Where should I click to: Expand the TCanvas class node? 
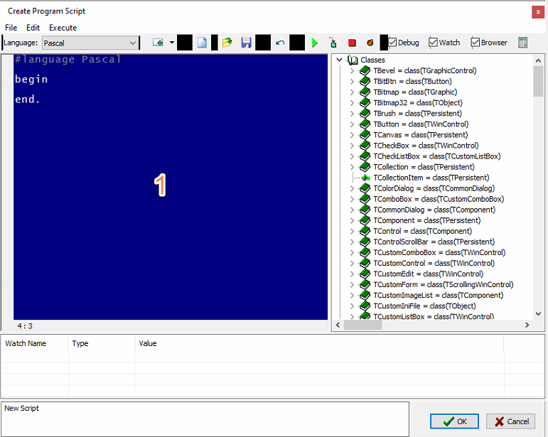point(352,135)
